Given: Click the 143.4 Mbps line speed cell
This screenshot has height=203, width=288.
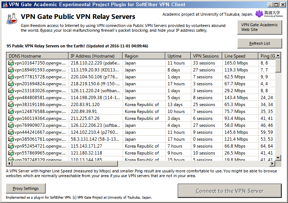Looking at the screenshot, I should click(240, 98).
